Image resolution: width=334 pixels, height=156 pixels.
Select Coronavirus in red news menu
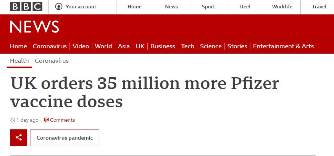[x=50, y=46]
